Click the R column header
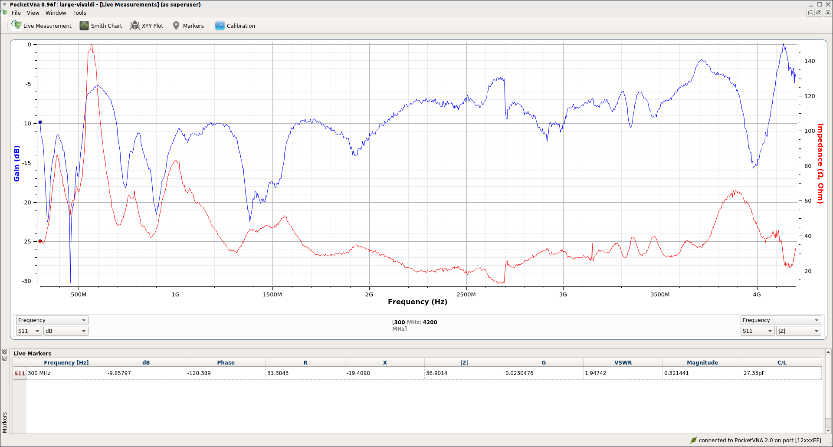Screen dimensions: 833x447 [305, 362]
